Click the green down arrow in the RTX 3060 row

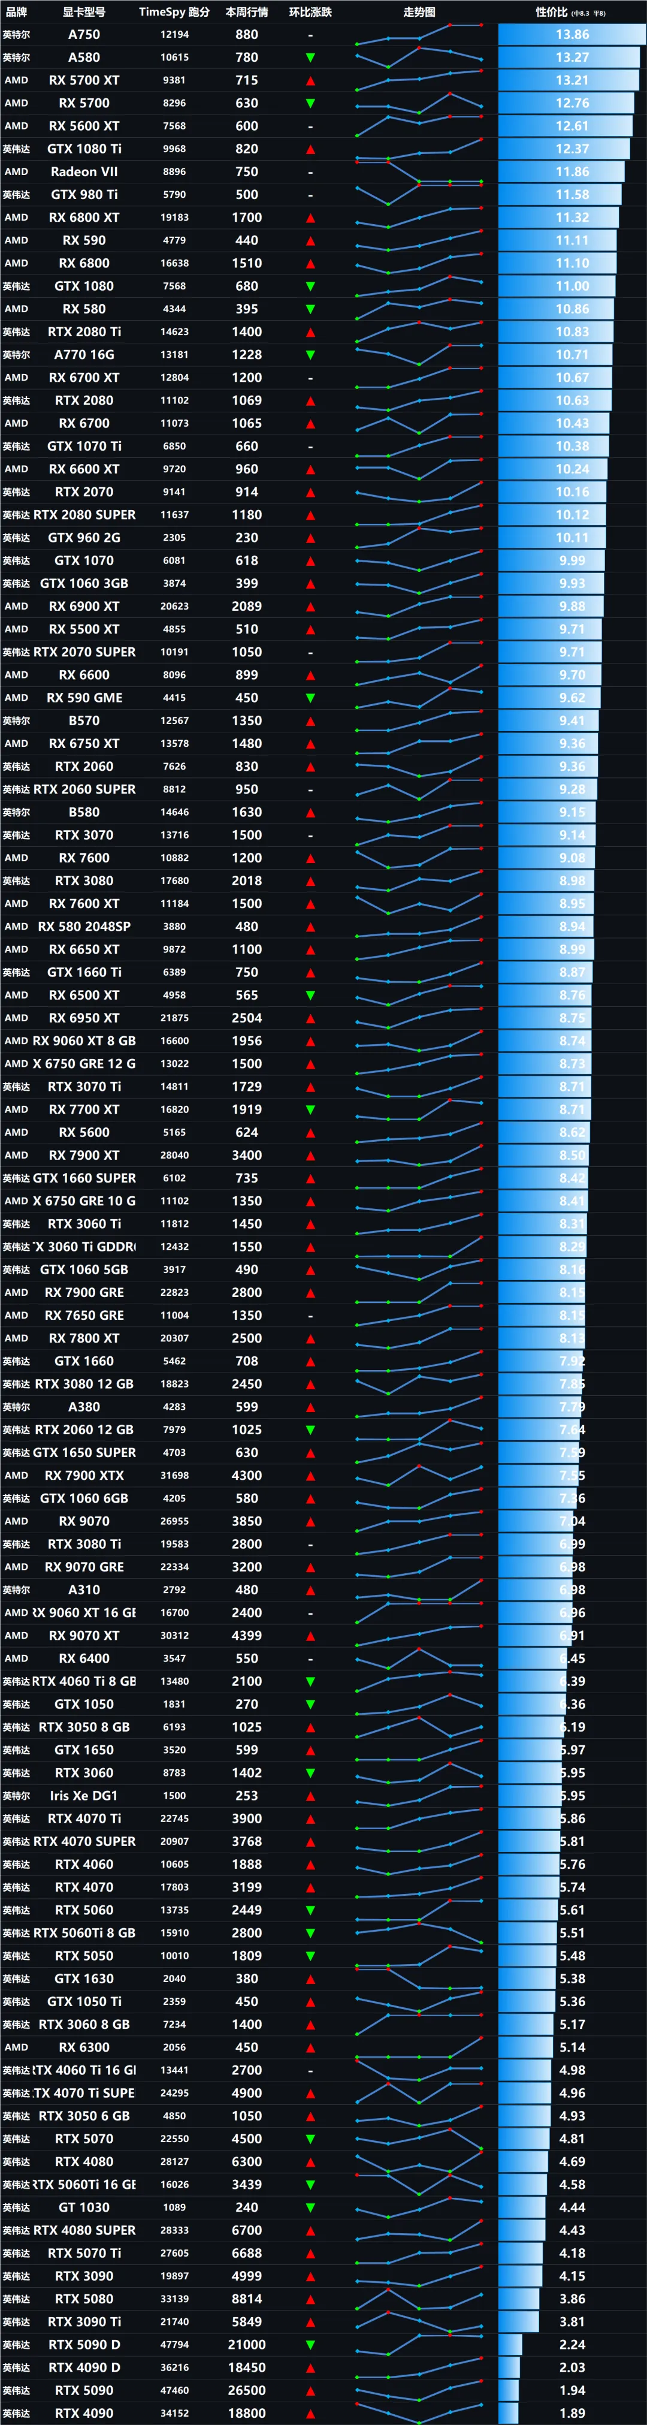(x=310, y=1773)
